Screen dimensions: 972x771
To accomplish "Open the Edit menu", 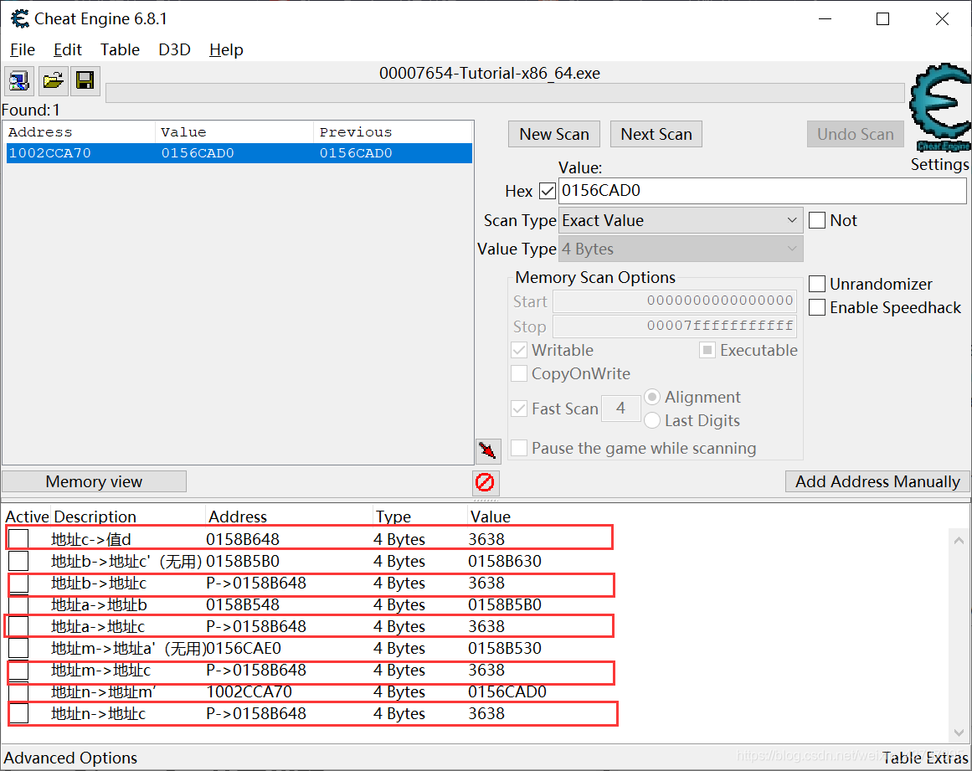I will 68,49.
